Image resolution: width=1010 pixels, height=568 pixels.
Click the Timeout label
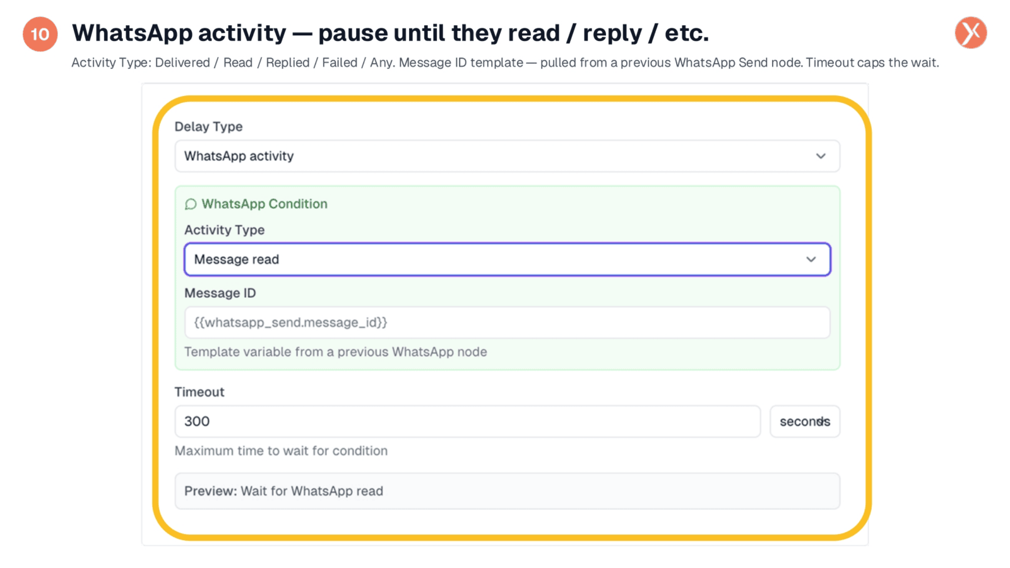pos(199,392)
